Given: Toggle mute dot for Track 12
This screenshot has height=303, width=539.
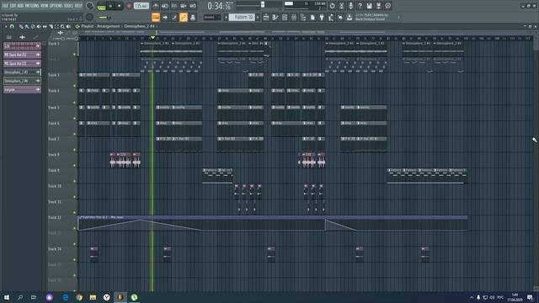Looking at the screenshot, I should pos(75,228).
